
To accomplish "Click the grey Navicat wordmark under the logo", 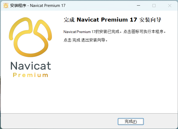I will (x=31, y=66).
